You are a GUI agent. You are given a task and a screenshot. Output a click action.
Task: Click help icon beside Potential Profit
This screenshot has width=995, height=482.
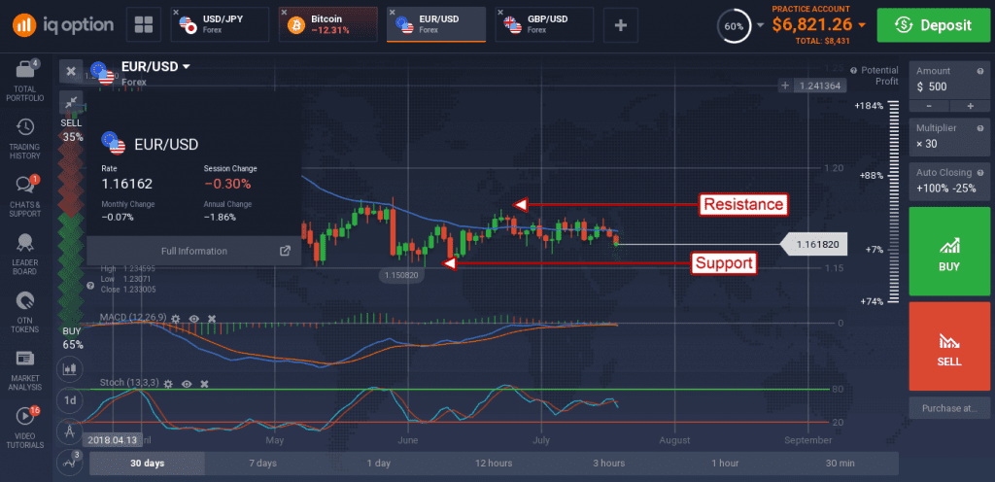pyautogui.click(x=853, y=70)
